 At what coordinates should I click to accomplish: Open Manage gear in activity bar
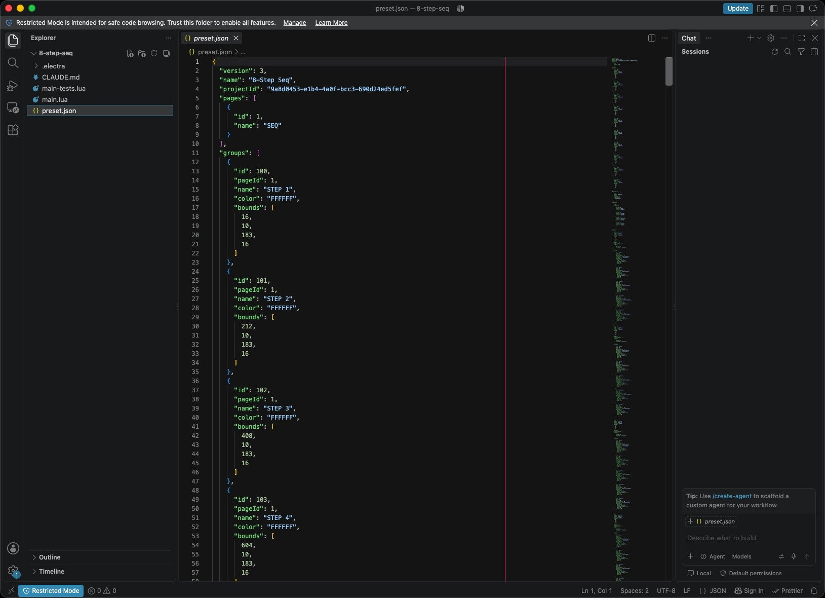(x=13, y=571)
